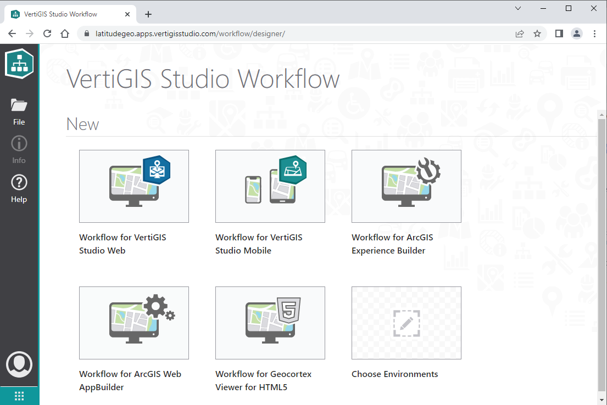Click the Choose Environments tile
This screenshot has width=607, height=405.
(x=406, y=323)
